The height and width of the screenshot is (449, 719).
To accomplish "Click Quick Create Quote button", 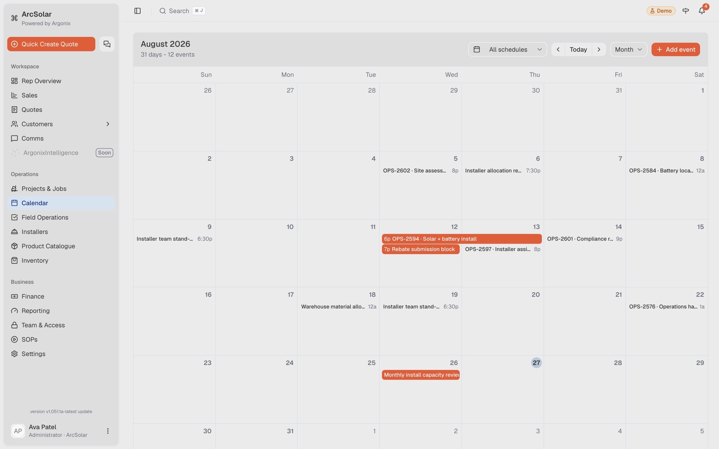I will click(51, 44).
